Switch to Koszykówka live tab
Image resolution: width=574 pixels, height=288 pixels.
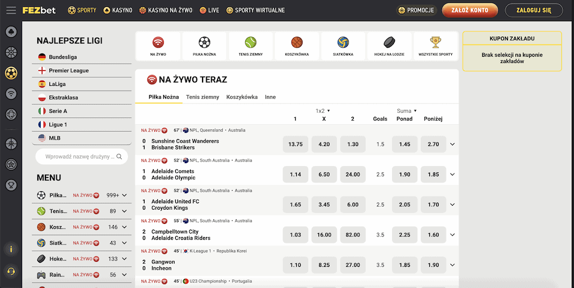(x=242, y=97)
